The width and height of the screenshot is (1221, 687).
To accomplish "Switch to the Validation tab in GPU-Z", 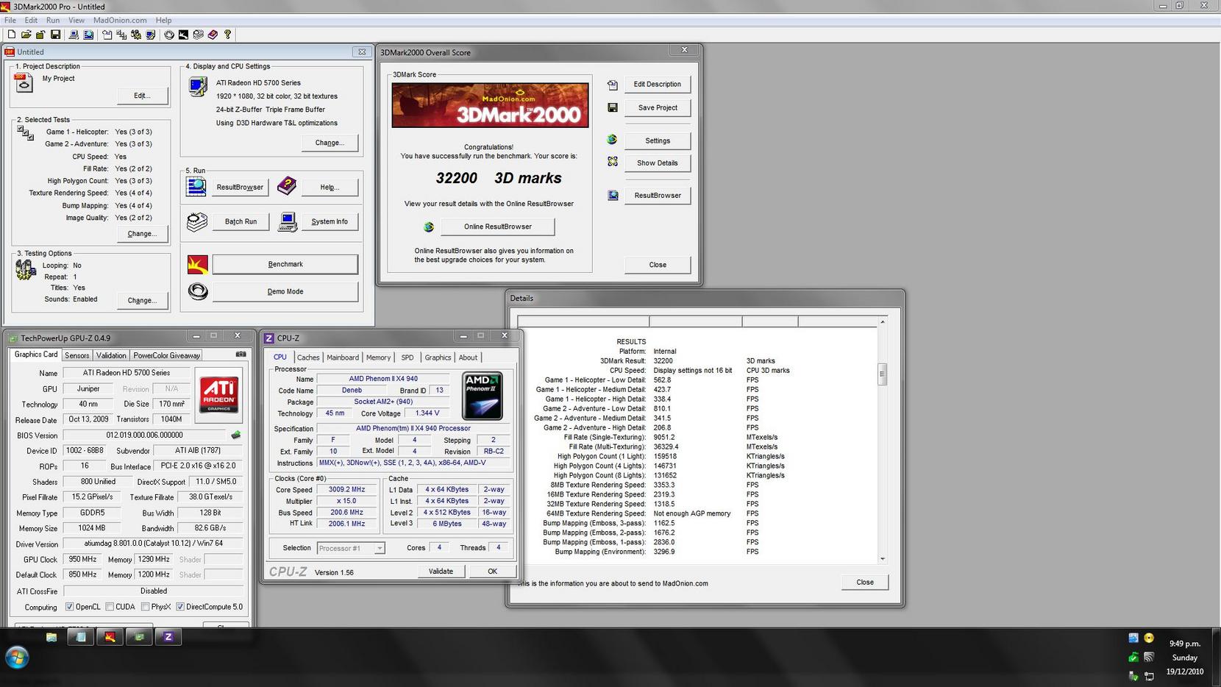I will (111, 355).
